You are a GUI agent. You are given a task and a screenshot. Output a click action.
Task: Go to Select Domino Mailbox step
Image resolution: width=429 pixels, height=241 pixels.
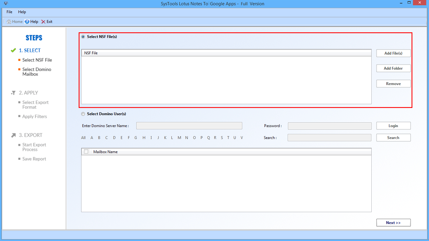click(37, 72)
